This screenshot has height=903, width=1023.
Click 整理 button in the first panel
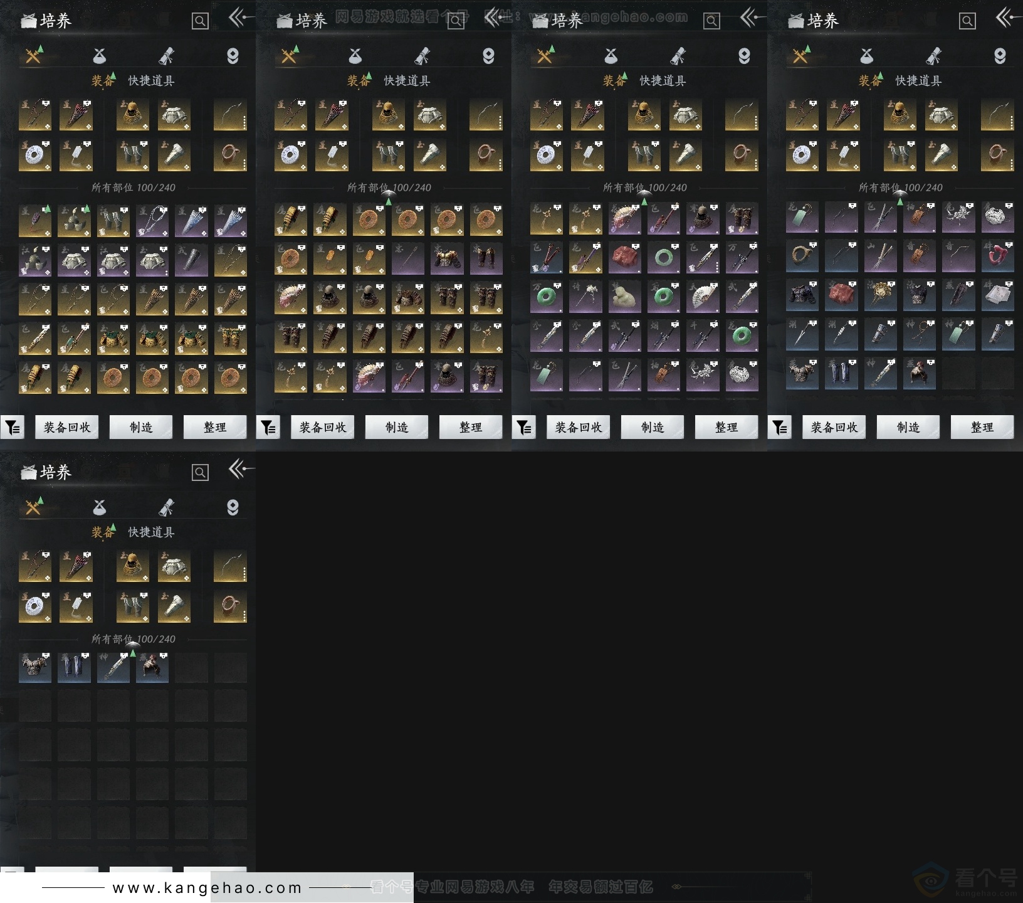[x=215, y=428]
